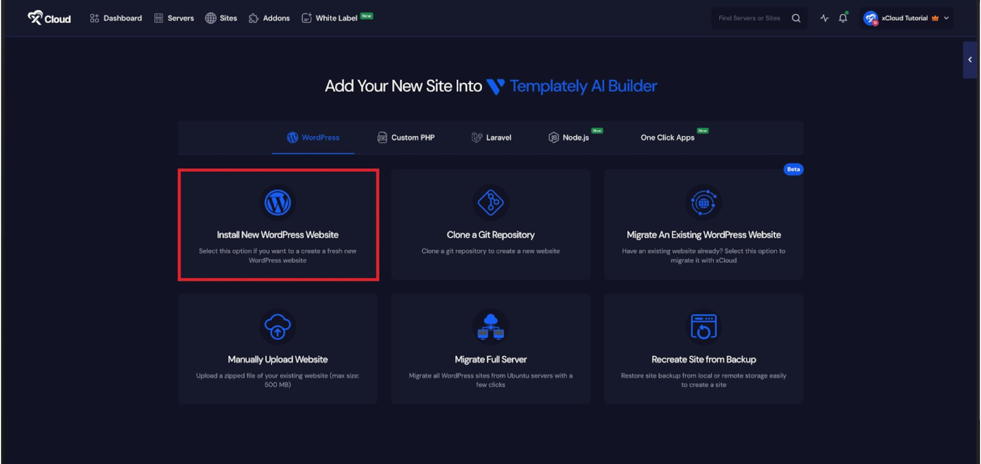The height and width of the screenshot is (464, 981).
Task: Expand the collapsed right side panel arrow
Action: (x=970, y=60)
